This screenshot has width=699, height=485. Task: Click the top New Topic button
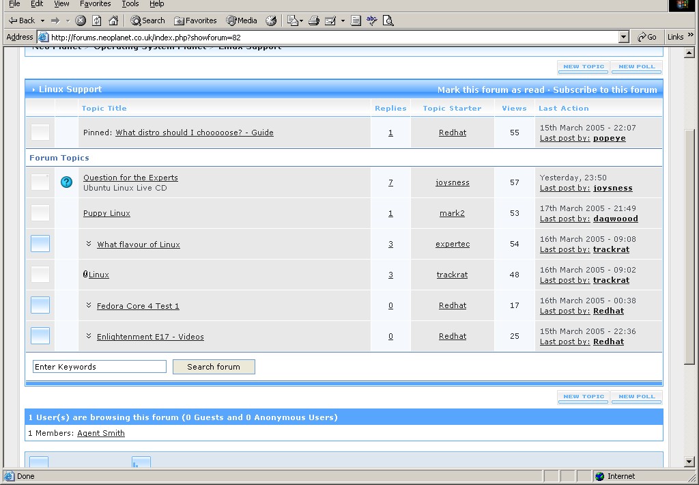[583, 67]
